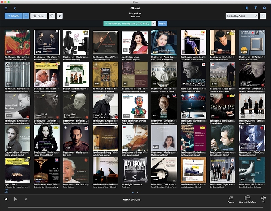The image size is (271, 211).
Task: Click the Focused on 50 of 2028 text
Action: point(135,15)
